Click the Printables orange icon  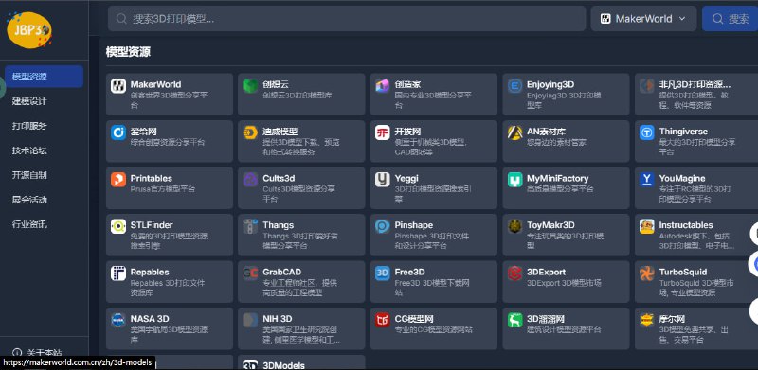point(117,180)
